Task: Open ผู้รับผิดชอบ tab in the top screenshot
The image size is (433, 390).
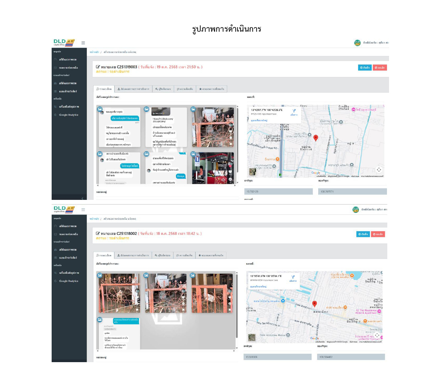Action: (x=163, y=89)
